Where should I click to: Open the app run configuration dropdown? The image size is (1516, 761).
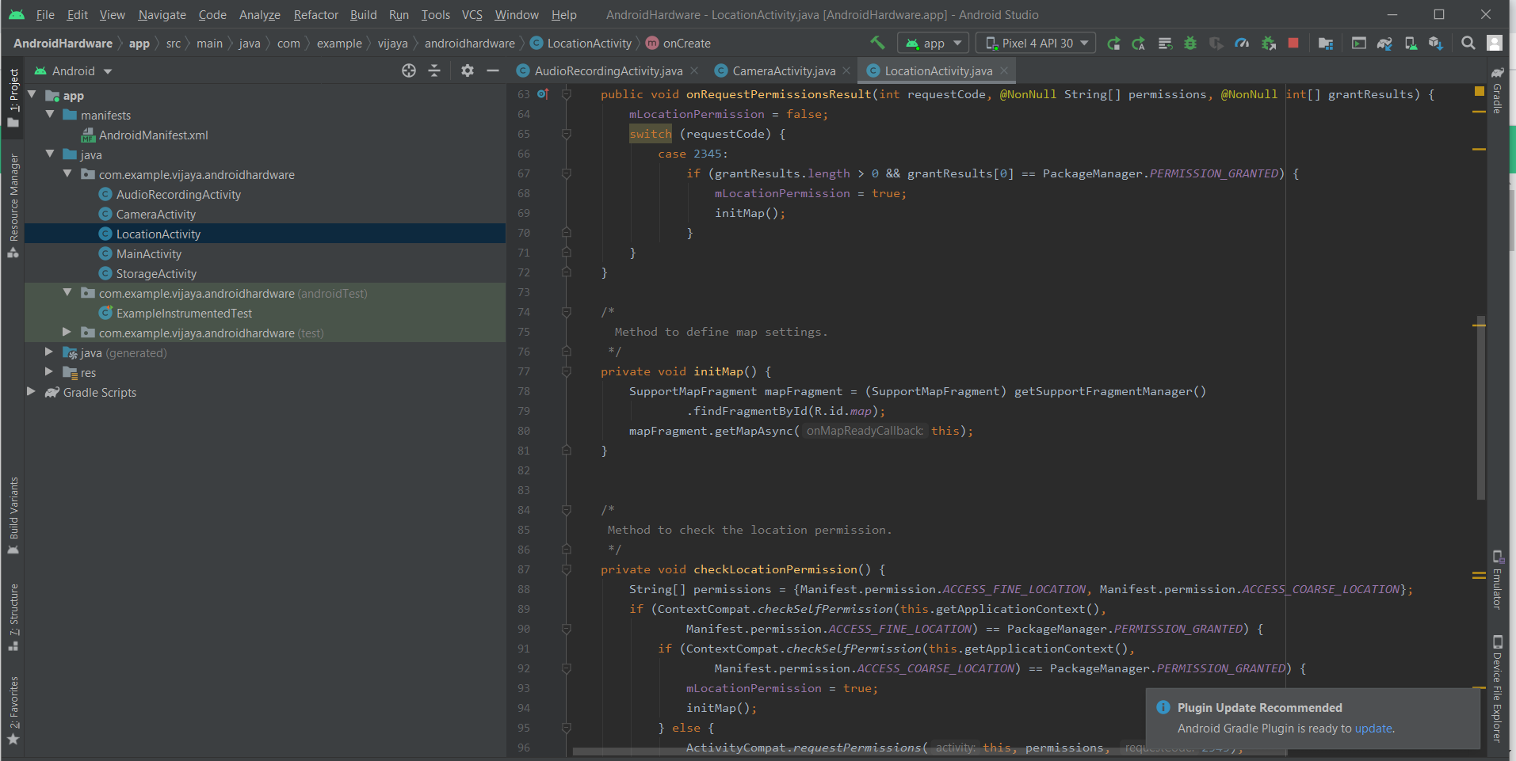coord(934,43)
